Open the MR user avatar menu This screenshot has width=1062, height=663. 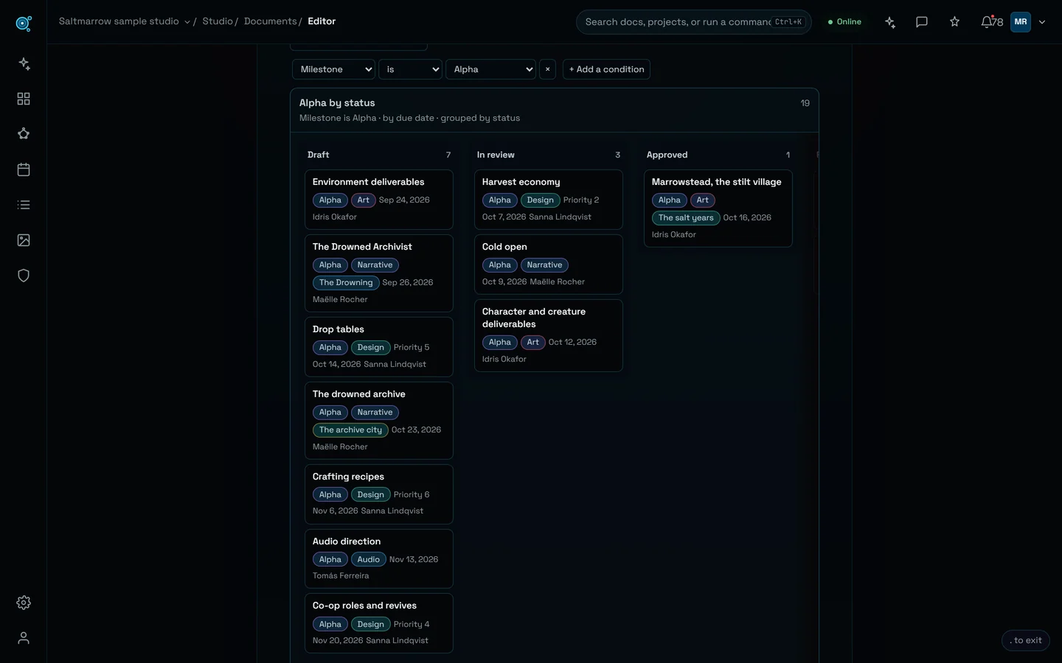click(1021, 22)
